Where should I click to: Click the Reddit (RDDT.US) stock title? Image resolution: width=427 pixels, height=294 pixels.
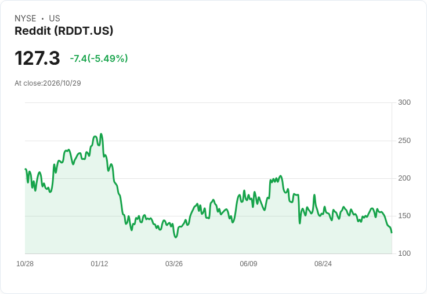coord(64,31)
